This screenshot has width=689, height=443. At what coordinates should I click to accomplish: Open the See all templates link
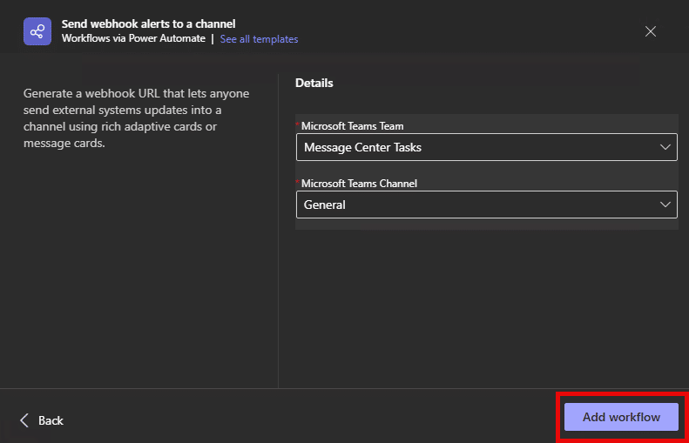click(259, 39)
